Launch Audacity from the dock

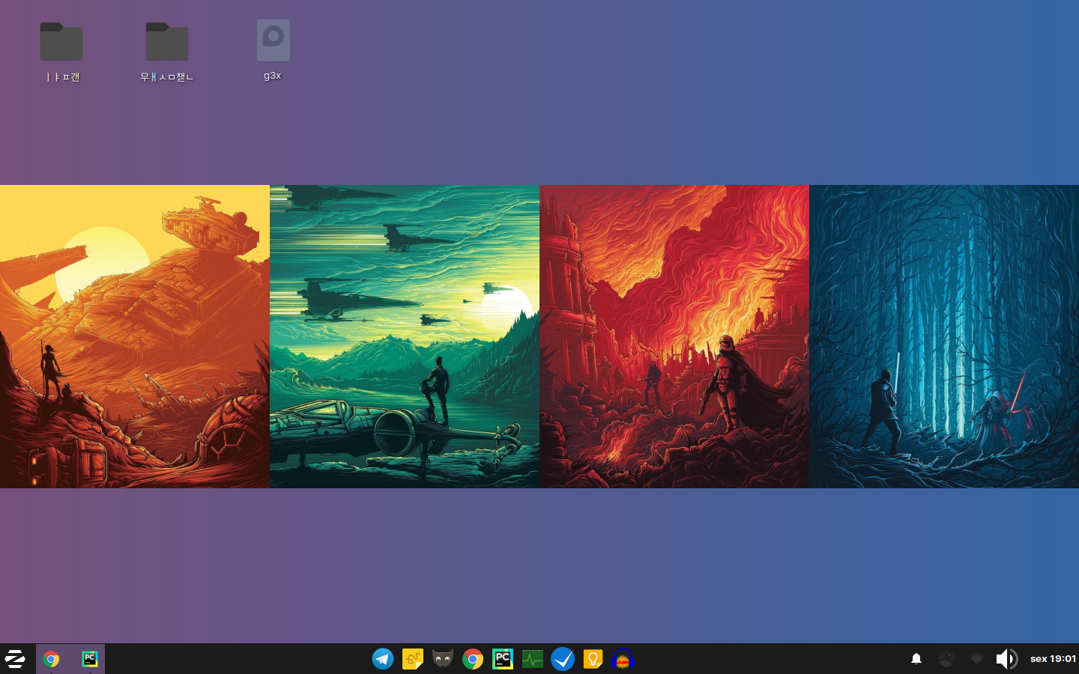(623, 659)
